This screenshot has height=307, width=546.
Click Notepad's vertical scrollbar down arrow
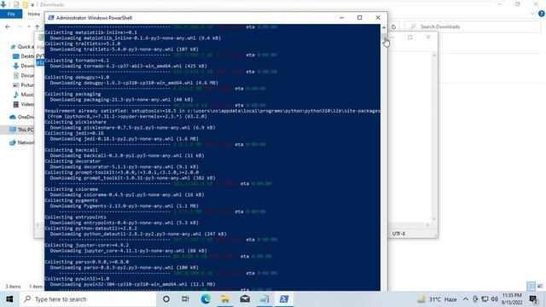(434, 218)
